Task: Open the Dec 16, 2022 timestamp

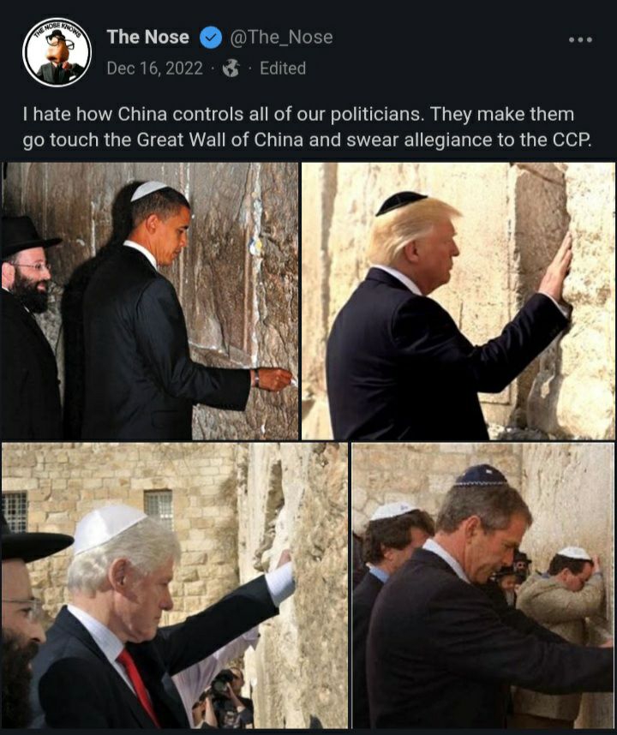Action: pyautogui.click(x=155, y=69)
